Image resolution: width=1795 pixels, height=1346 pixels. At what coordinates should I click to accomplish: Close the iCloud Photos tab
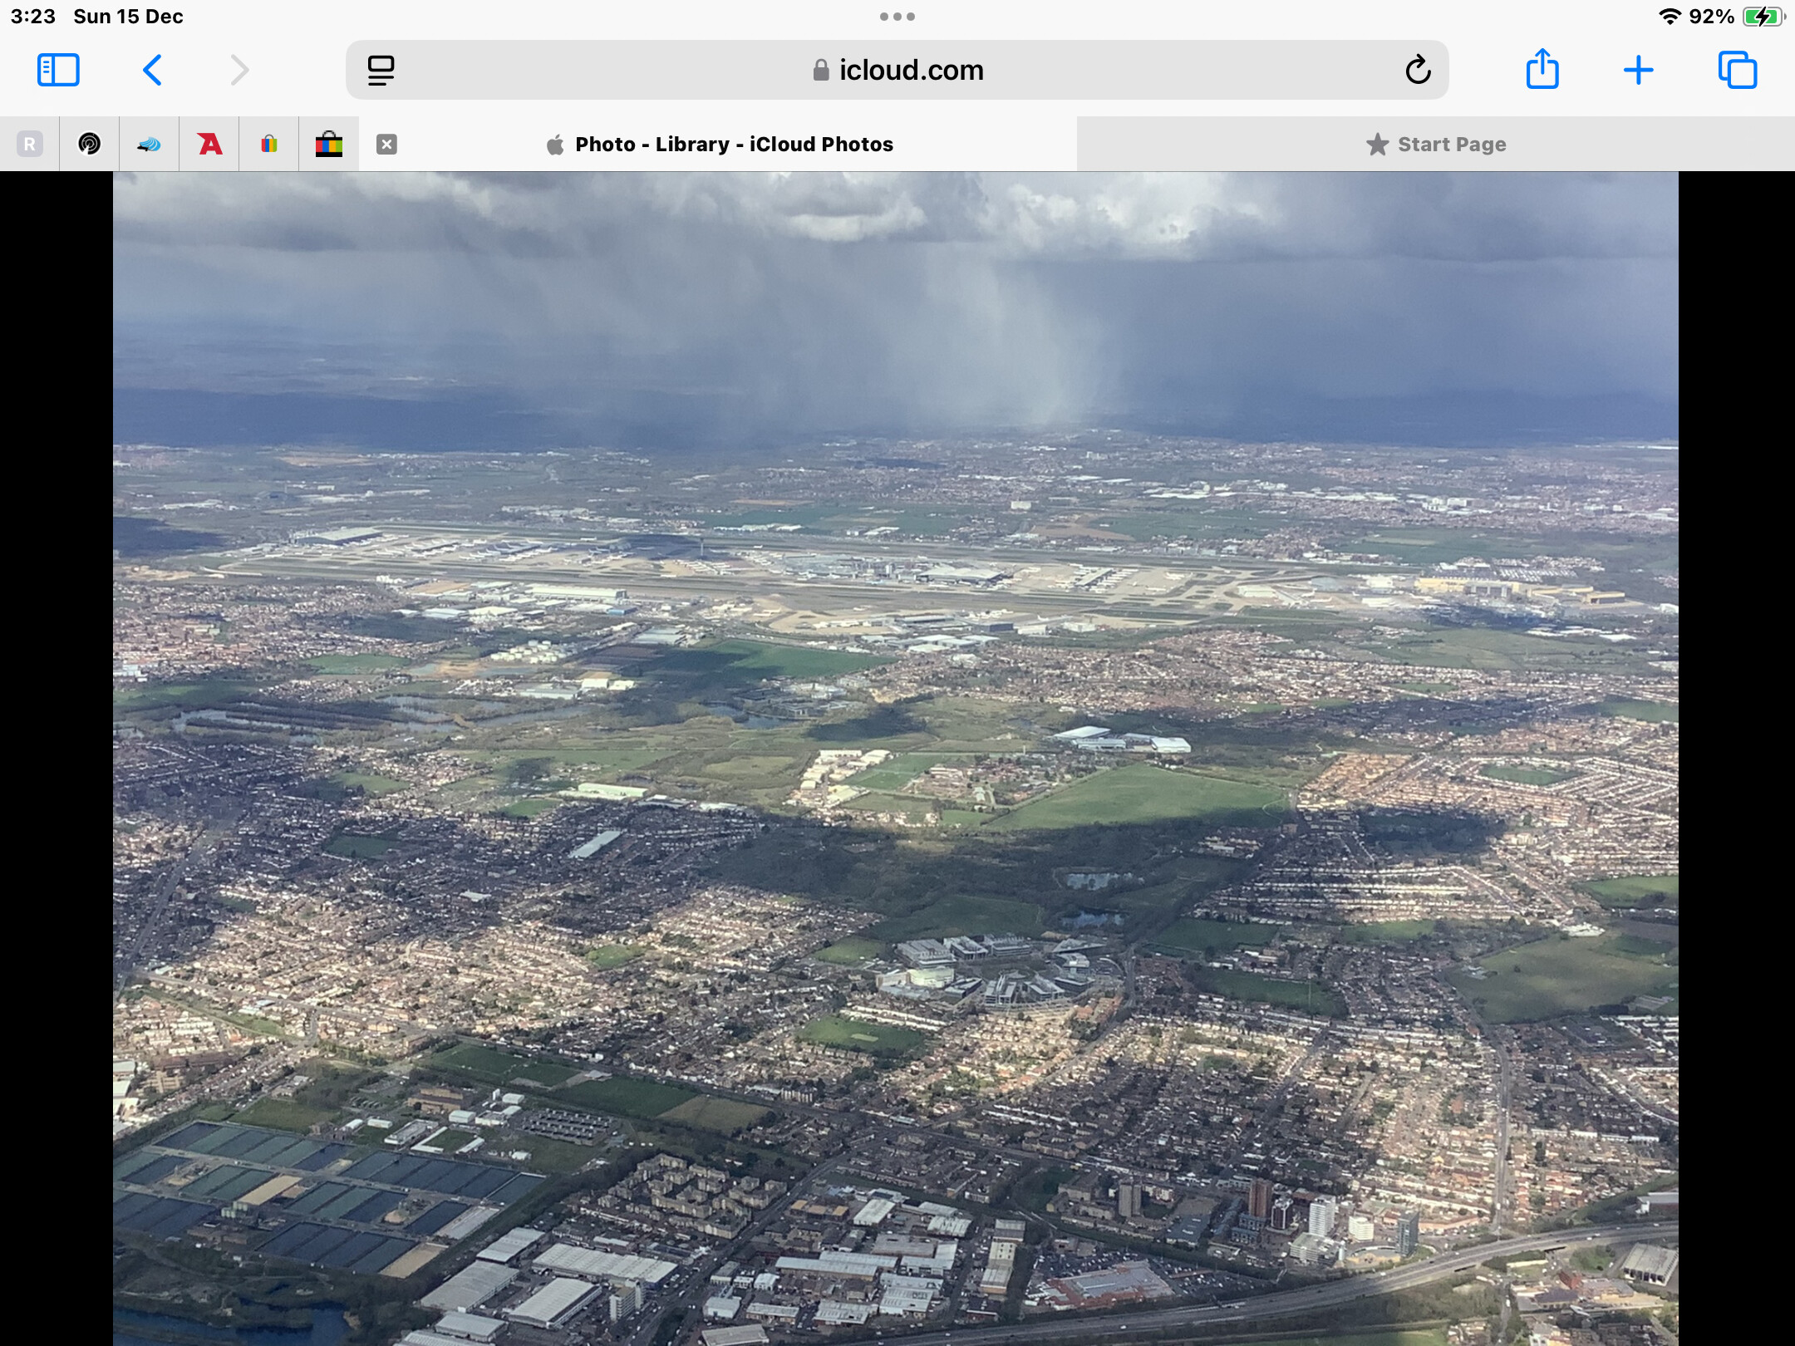[386, 145]
